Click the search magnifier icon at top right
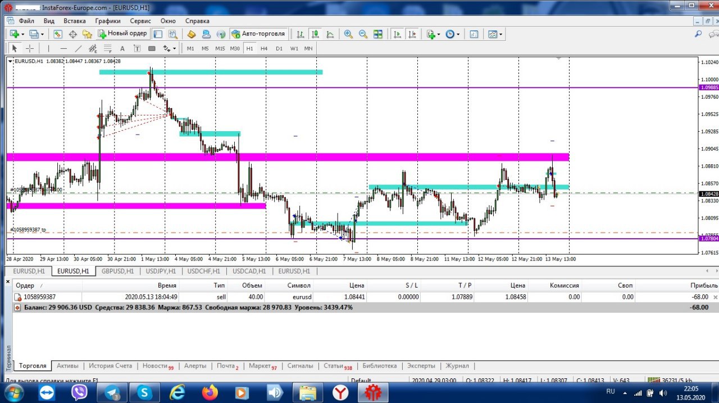 click(698, 34)
